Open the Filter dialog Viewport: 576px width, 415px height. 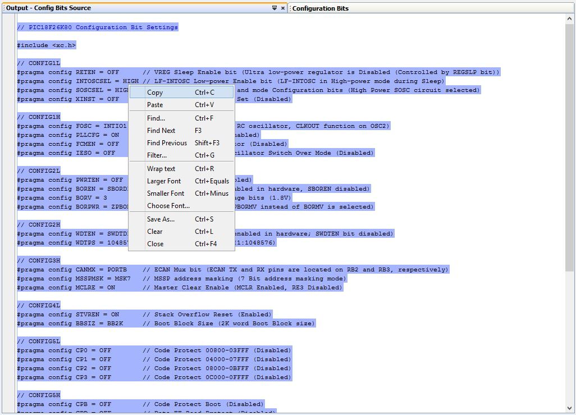(156, 155)
